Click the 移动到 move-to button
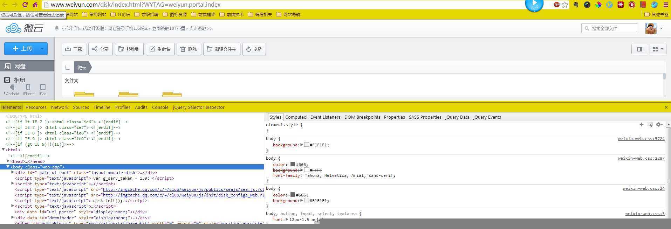The height and width of the screenshot is (229, 671). pyautogui.click(x=129, y=49)
